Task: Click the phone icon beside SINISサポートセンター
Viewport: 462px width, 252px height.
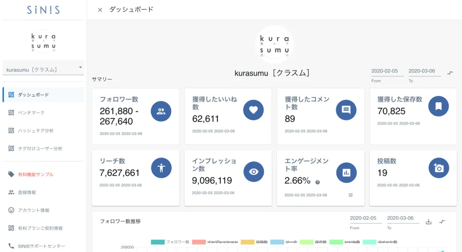Action: 11,246
